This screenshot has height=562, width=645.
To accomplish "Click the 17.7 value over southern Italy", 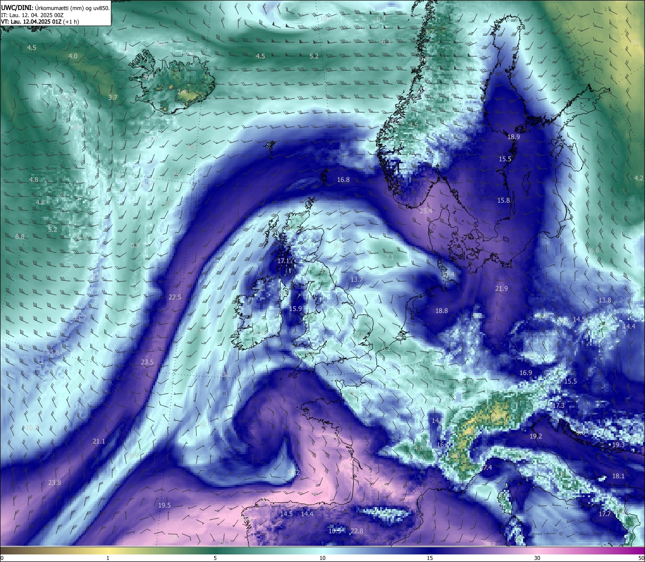I will click(605, 514).
